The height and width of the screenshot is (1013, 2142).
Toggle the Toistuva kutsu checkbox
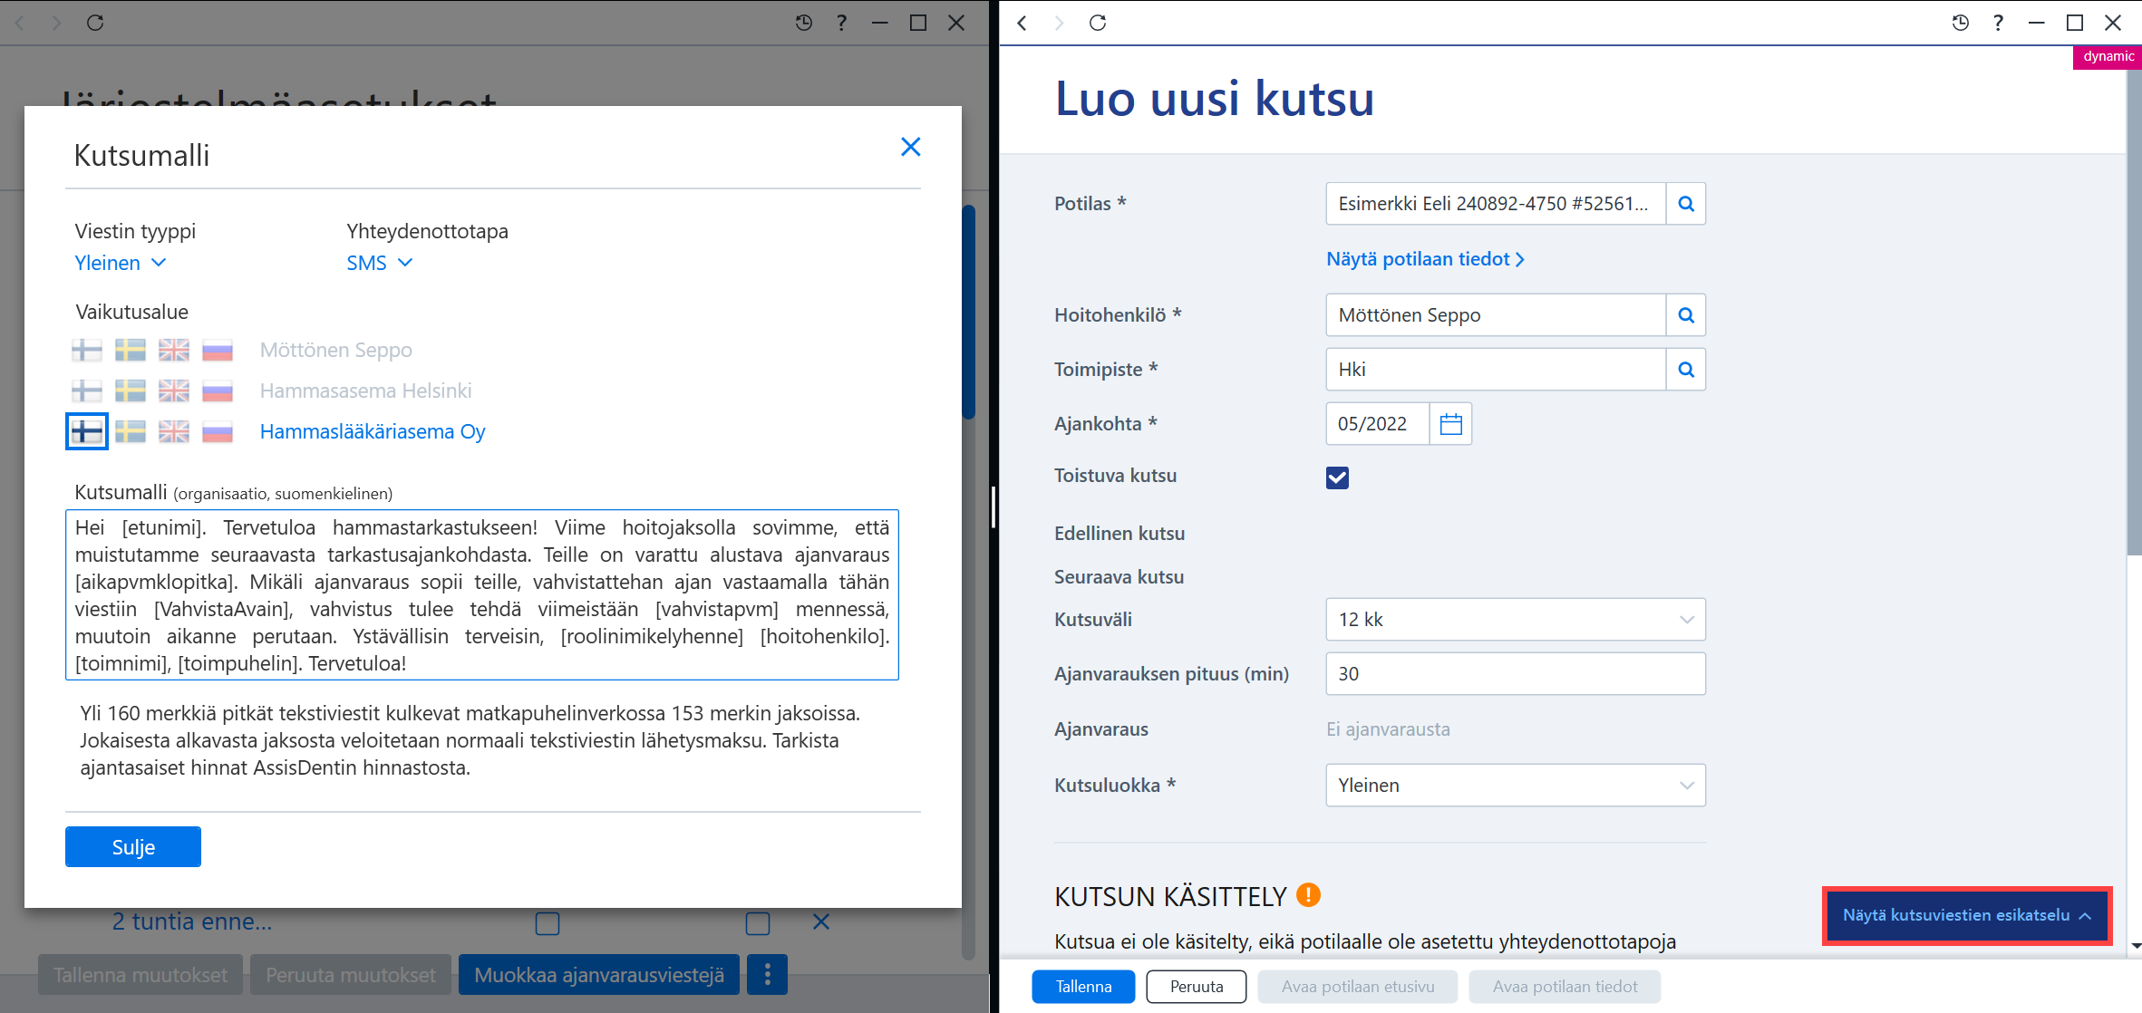click(1337, 478)
